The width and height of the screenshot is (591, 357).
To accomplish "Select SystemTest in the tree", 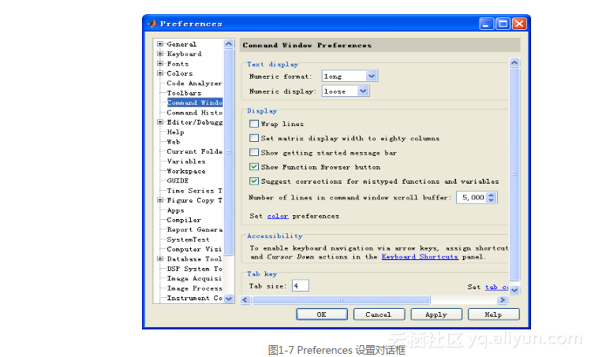I will click(188, 240).
